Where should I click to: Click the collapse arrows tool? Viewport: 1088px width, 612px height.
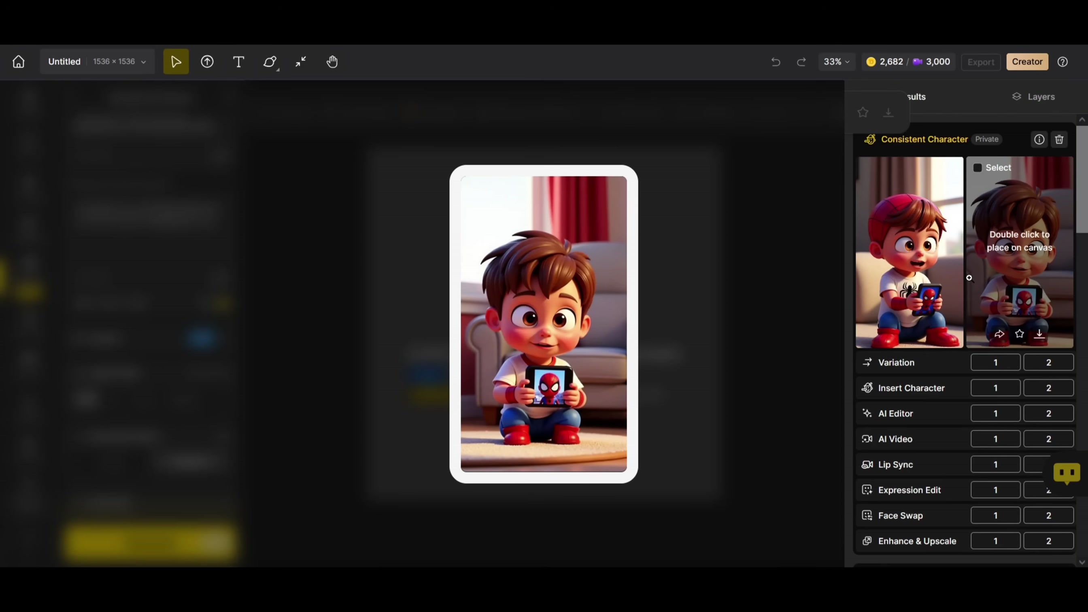pos(301,62)
